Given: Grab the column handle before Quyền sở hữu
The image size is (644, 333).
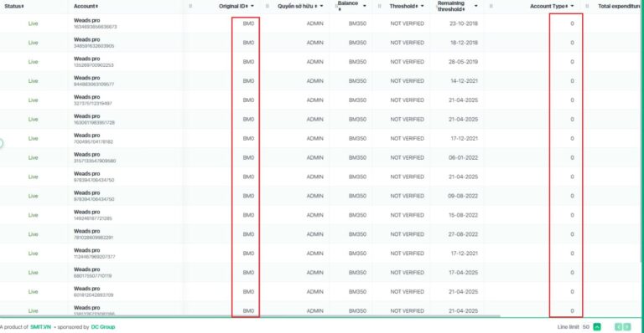Looking at the screenshot, I should 267,6.
